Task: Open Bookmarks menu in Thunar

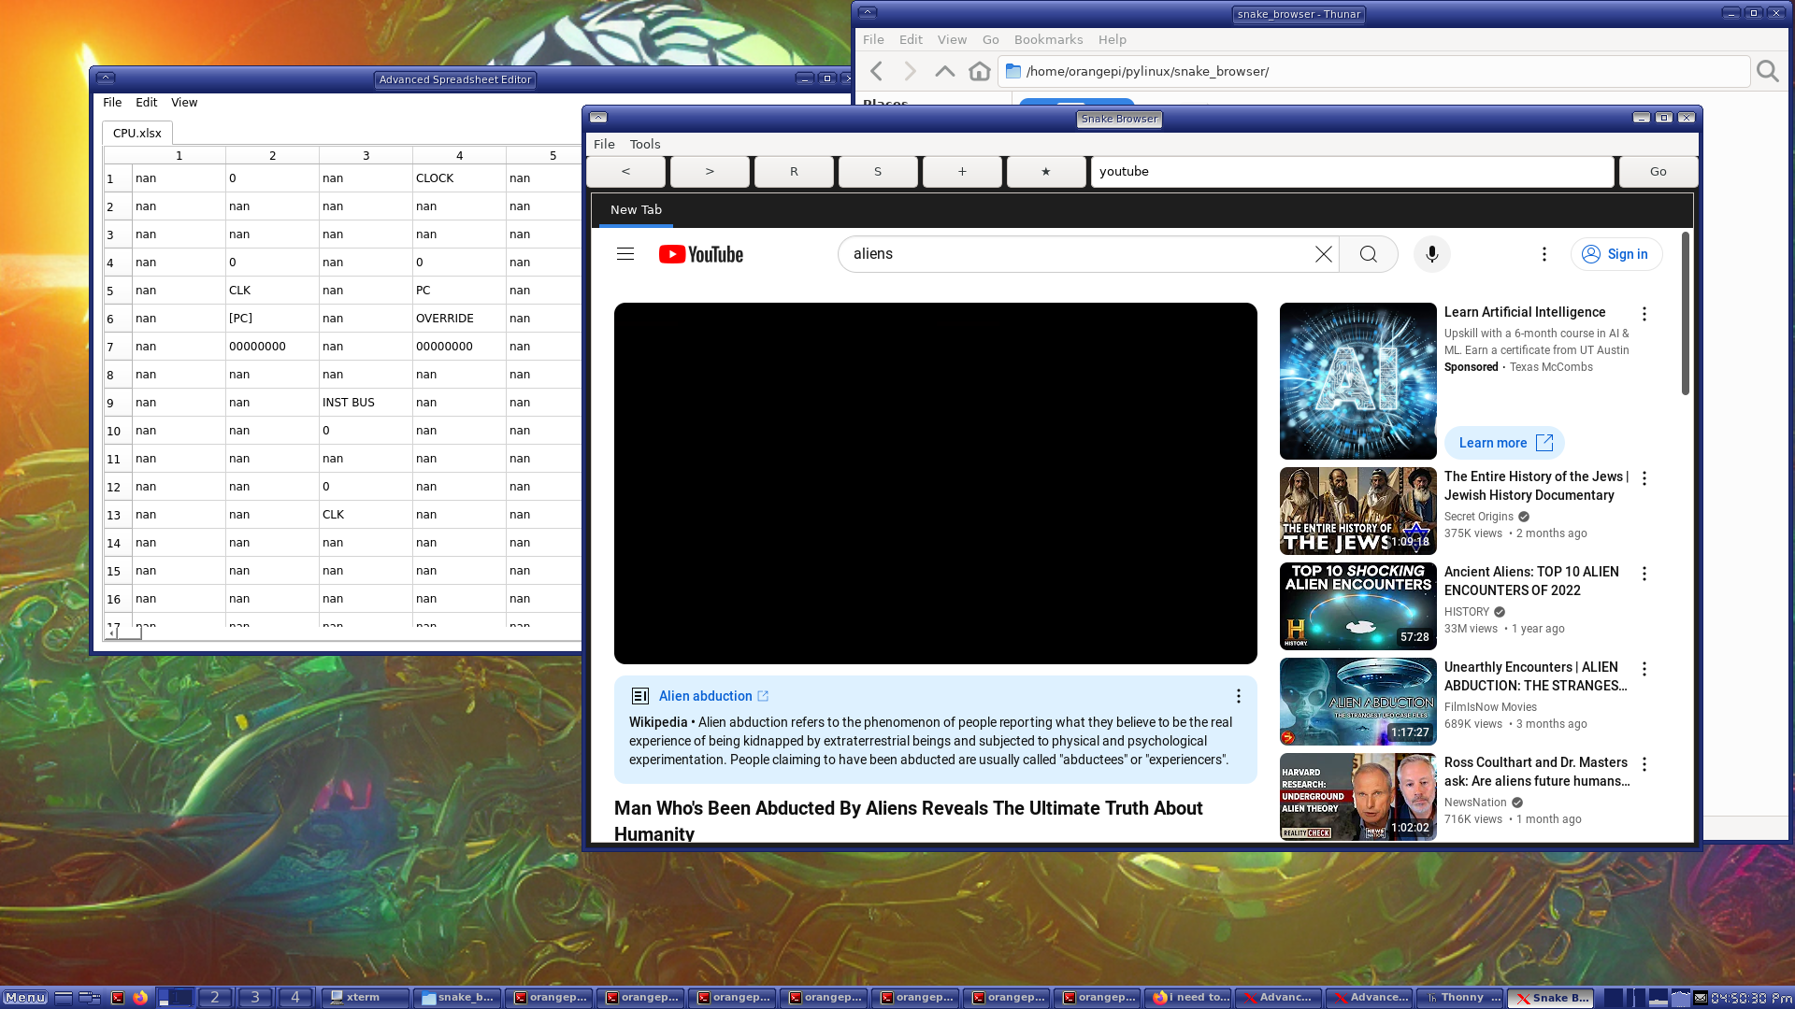Action: tap(1048, 39)
